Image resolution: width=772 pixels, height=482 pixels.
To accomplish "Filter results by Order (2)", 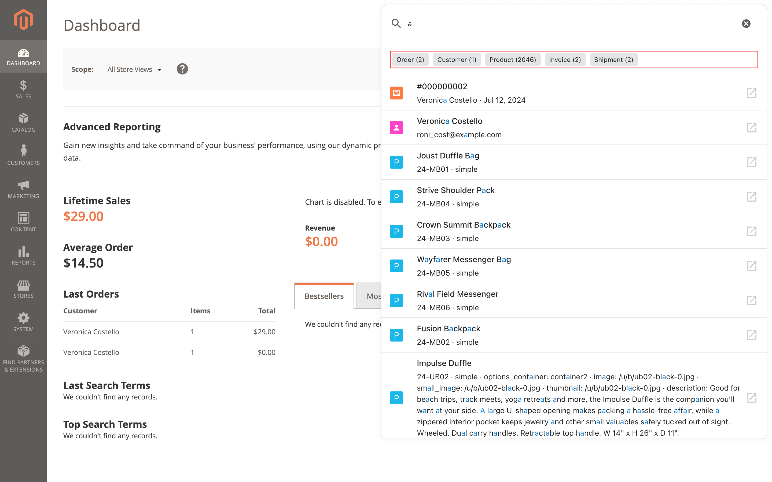I will pos(410,60).
